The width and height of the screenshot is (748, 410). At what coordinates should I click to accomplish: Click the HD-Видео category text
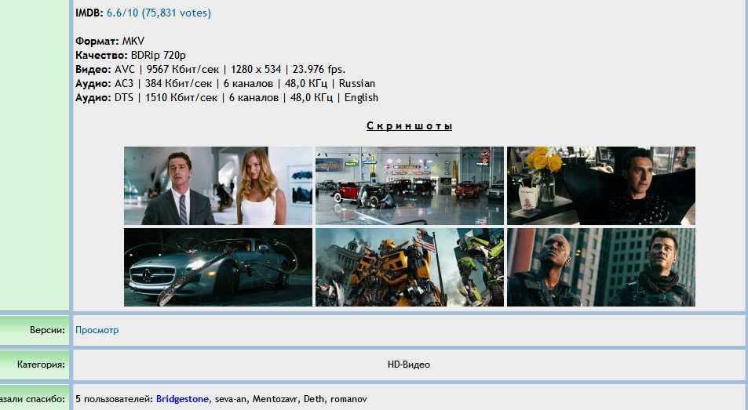409,365
